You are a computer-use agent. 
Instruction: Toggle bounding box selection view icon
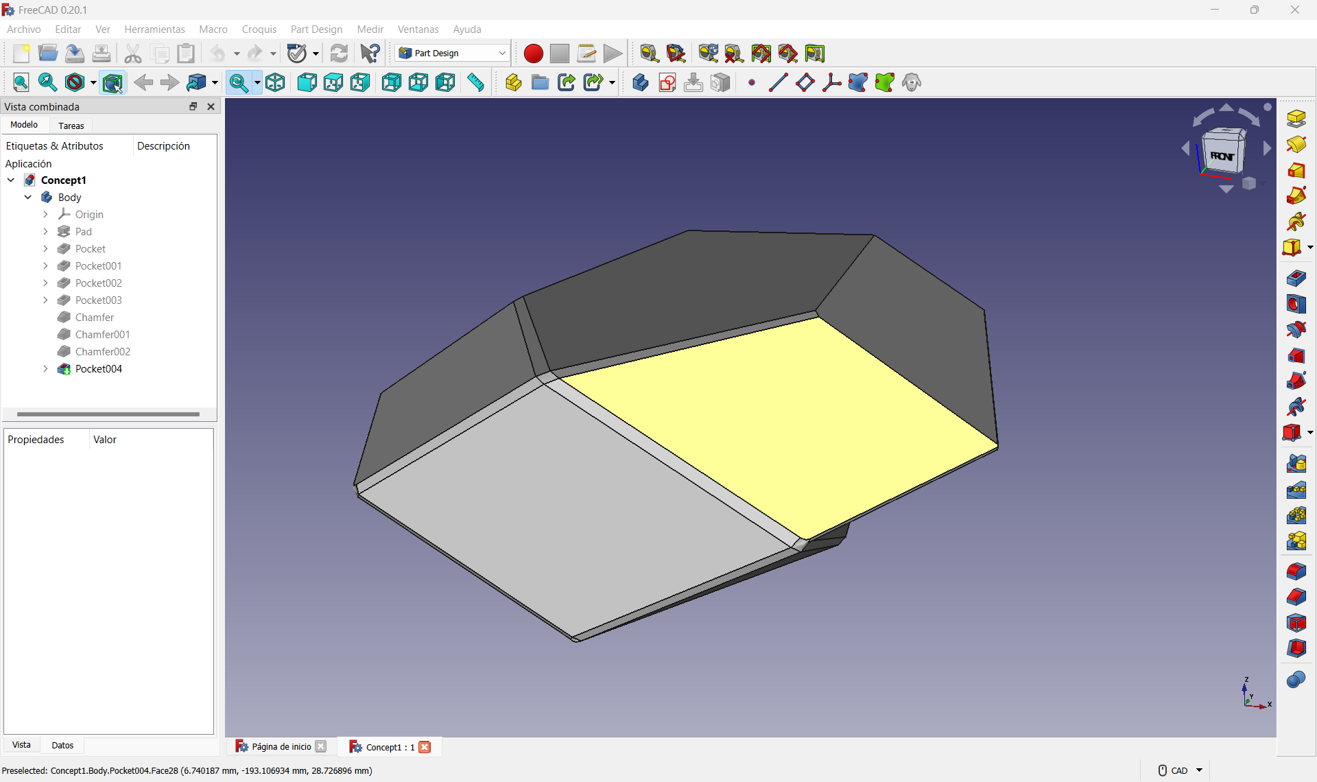112,83
